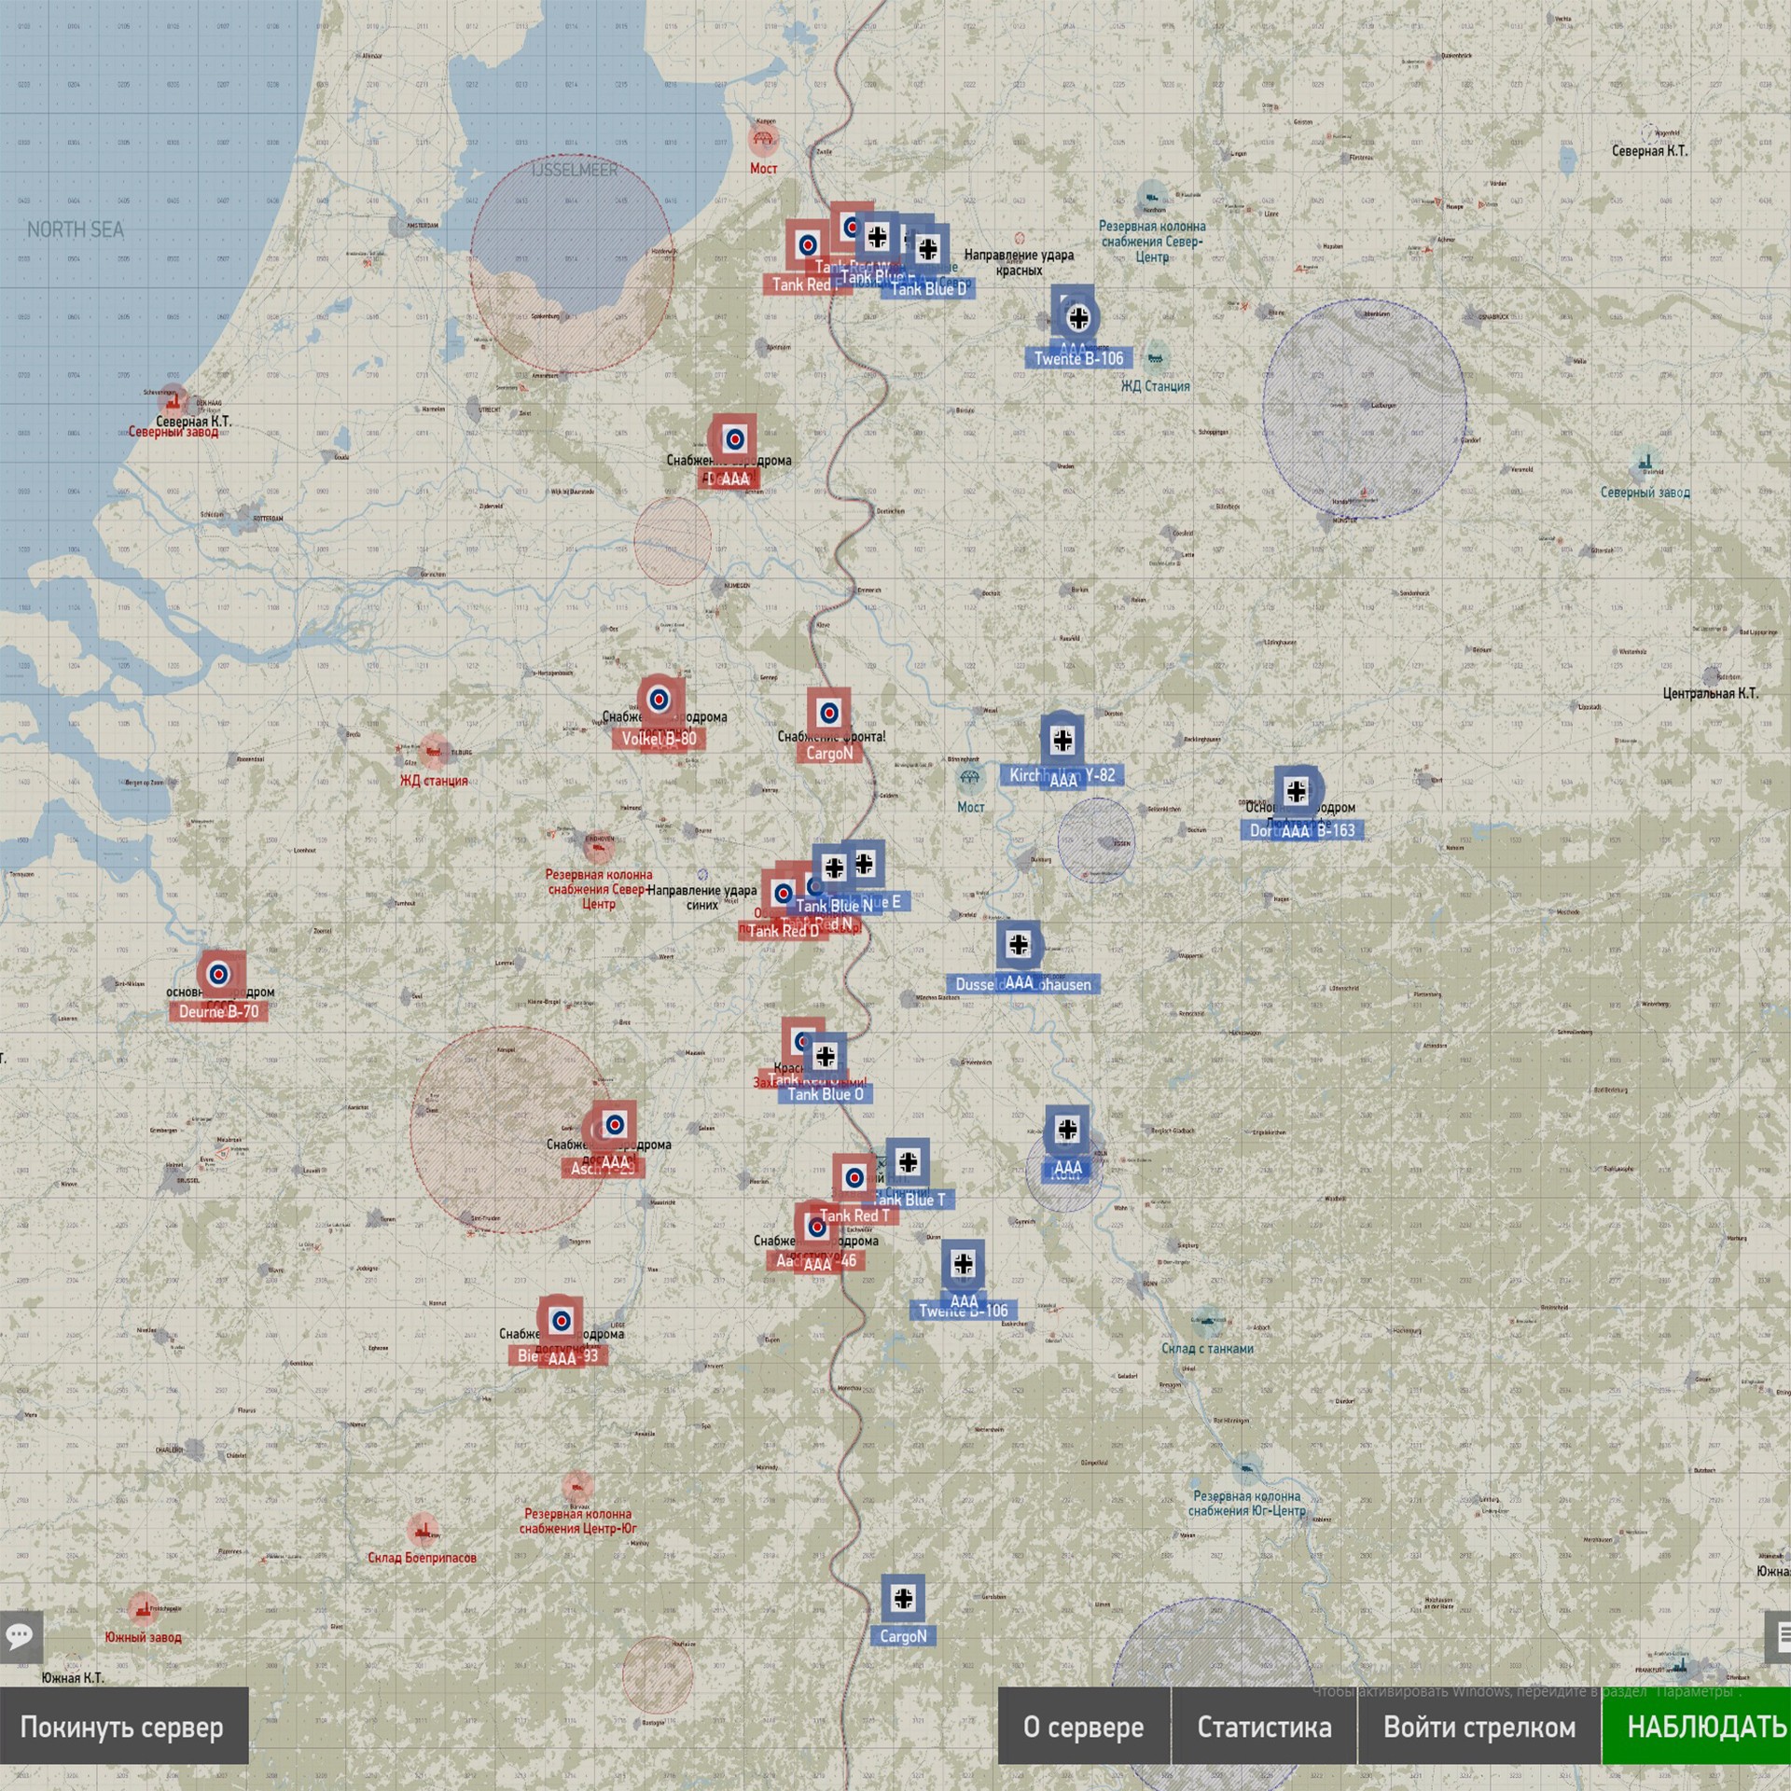Click the red Южный завод factory icon
Viewport: 1791px width, 1791px height.
click(142, 1607)
